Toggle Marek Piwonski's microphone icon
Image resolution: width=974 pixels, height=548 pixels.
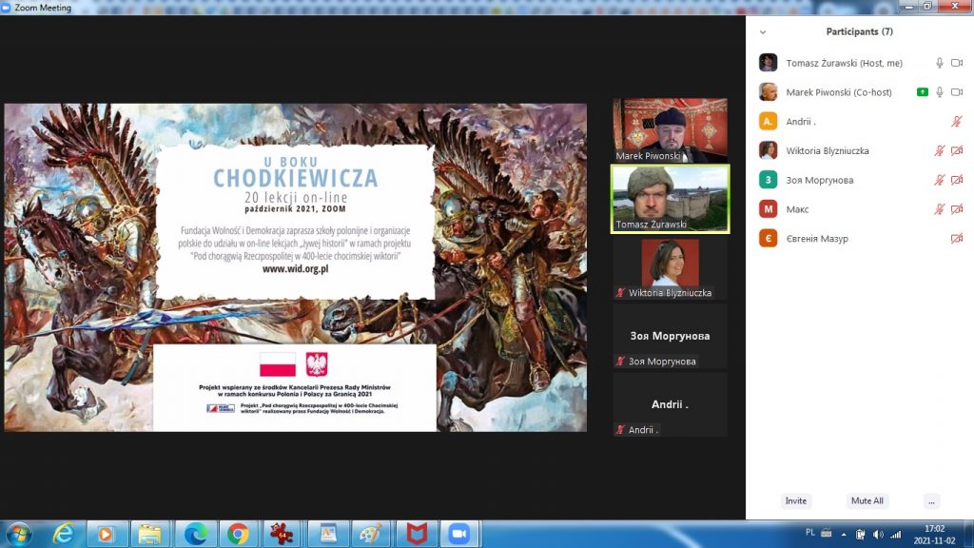click(x=940, y=92)
